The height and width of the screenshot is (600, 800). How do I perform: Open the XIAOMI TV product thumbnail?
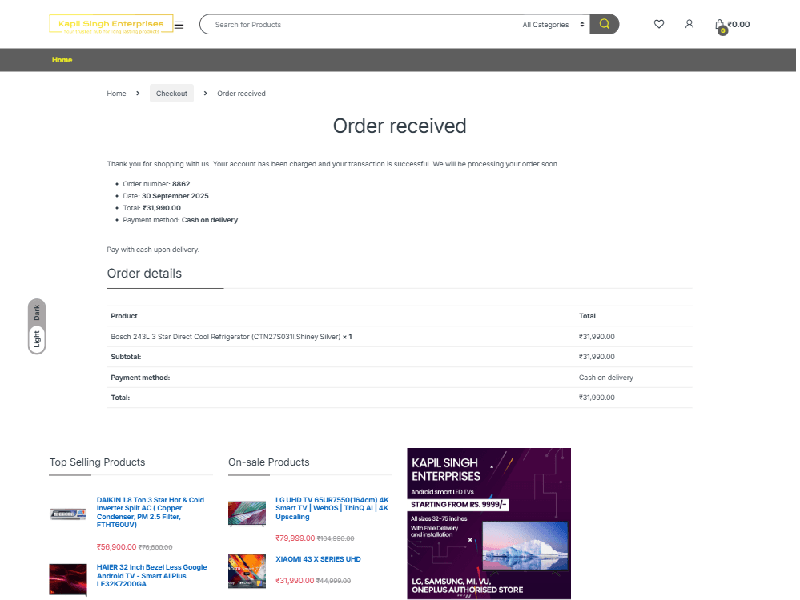tap(247, 571)
